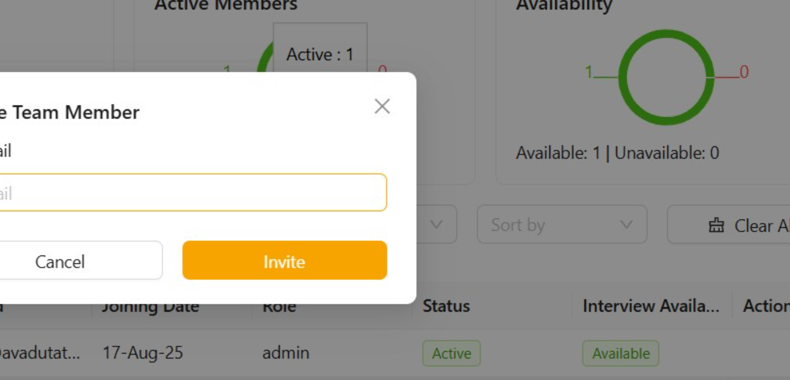Click the Active : 1 chart tooltip
This screenshot has width=790, height=380.
(320, 54)
